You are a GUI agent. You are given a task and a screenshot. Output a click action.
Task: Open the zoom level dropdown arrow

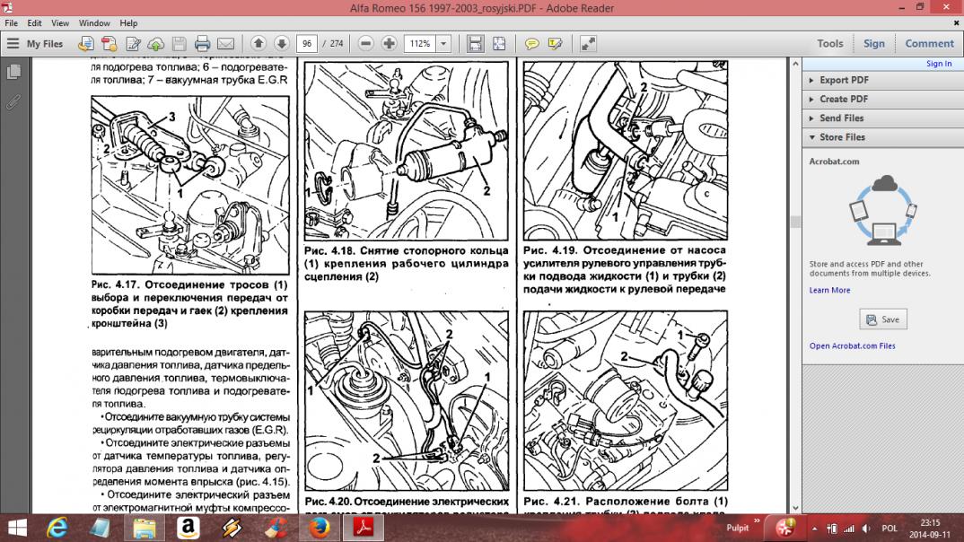pos(443,44)
